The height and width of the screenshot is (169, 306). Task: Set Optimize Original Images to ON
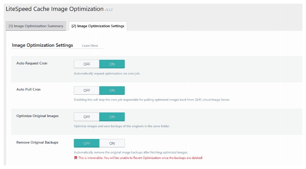pyautogui.click(x=112, y=117)
